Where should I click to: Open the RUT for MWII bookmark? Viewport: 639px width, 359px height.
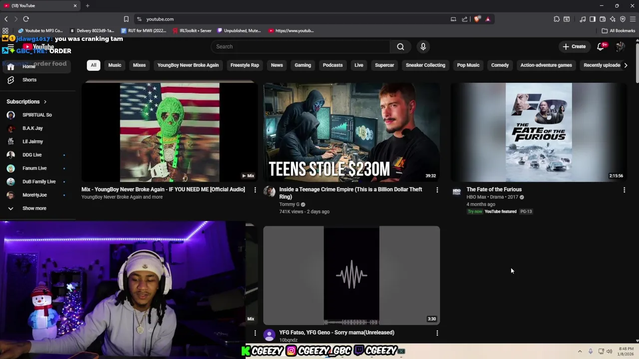[x=144, y=30]
